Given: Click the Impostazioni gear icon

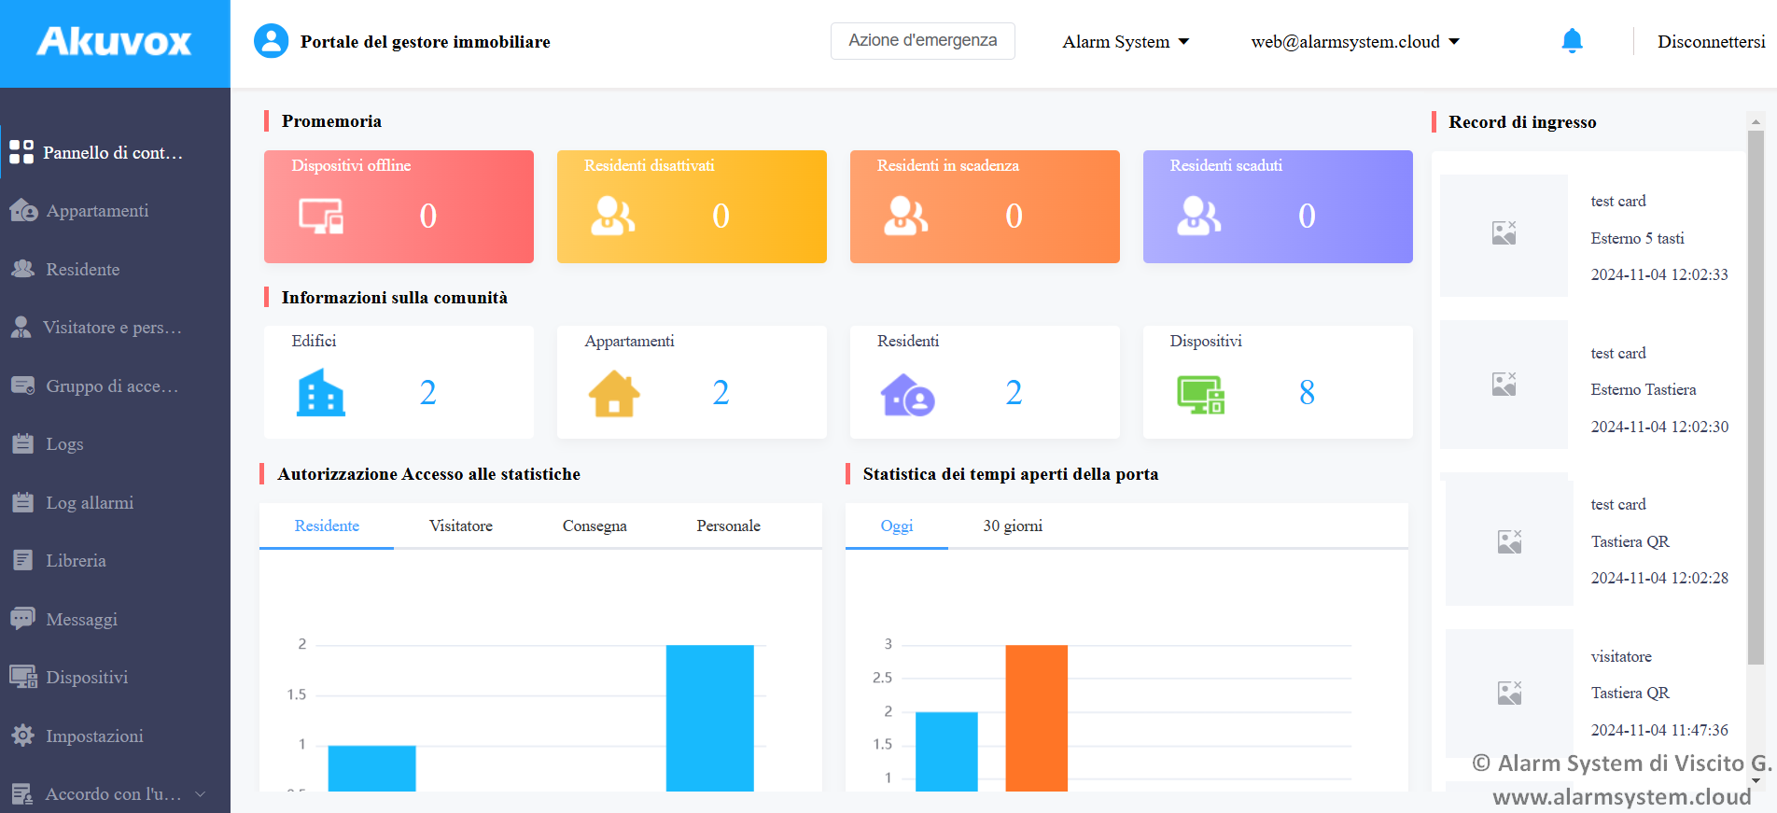Looking at the screenshot, I should click(22, 736).
